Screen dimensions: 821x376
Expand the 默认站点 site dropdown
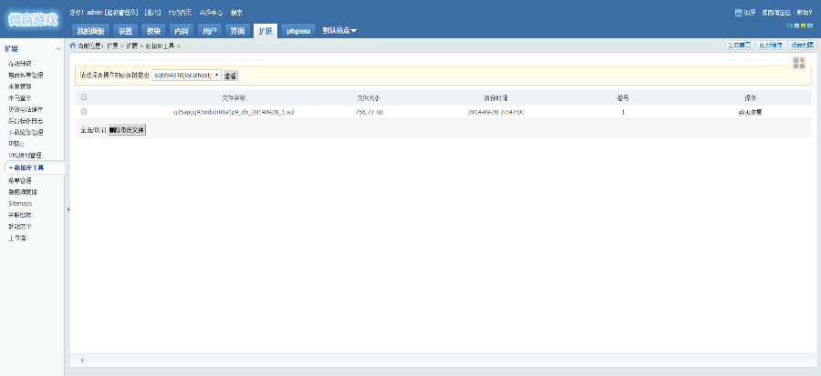pyautogui.click(x=339, y=30)
